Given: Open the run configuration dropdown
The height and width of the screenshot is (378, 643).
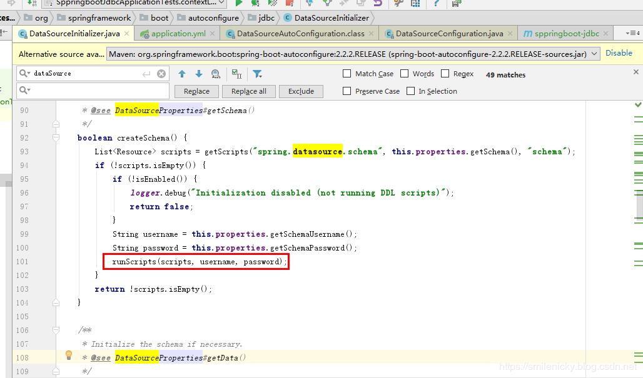Looking at the screenshot, I should 221,3.
